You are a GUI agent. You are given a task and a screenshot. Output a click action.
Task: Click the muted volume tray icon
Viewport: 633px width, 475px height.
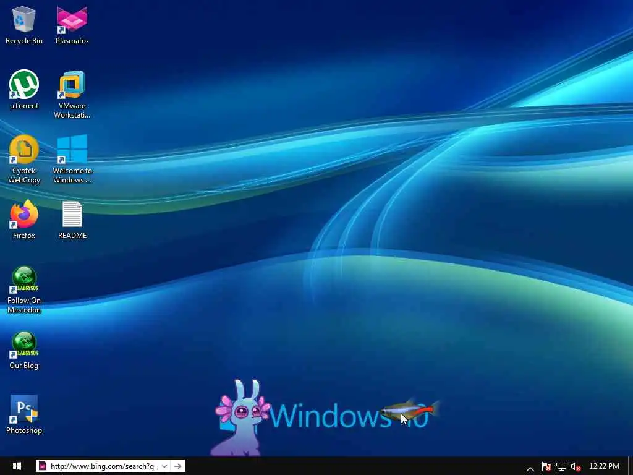coord(576,466)
